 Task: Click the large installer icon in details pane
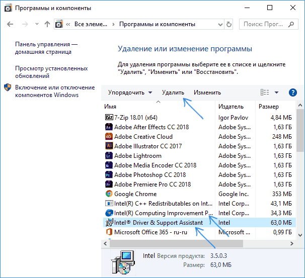click(x=123, y=262)
